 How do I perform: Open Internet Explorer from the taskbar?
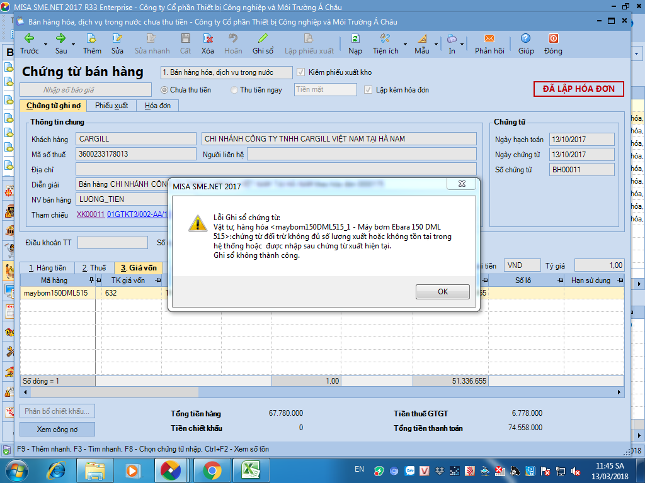(x=56, y=470)
